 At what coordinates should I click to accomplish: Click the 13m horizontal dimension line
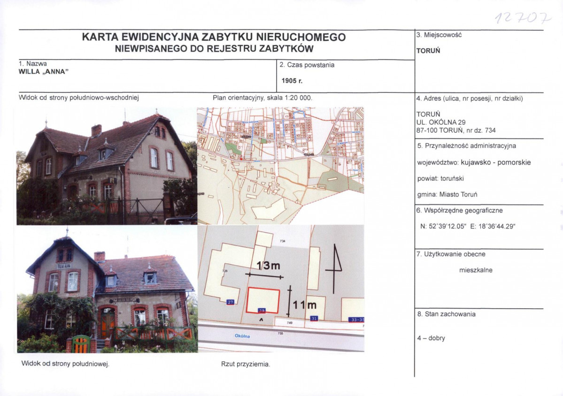coord(263,275)
